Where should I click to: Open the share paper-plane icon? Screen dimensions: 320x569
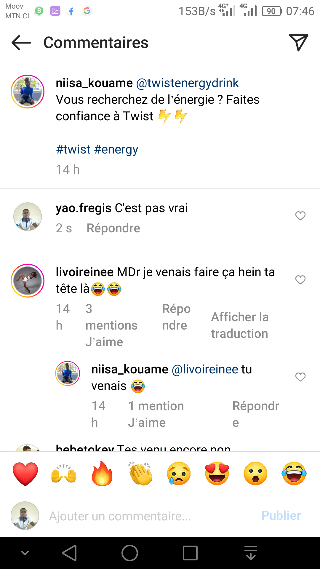coord(298,43)
